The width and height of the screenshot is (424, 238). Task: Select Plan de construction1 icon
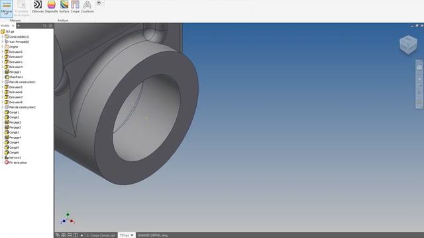7,82
